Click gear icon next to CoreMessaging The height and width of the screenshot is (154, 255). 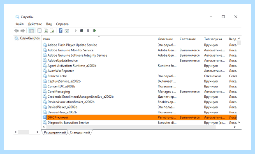point(45,92)
